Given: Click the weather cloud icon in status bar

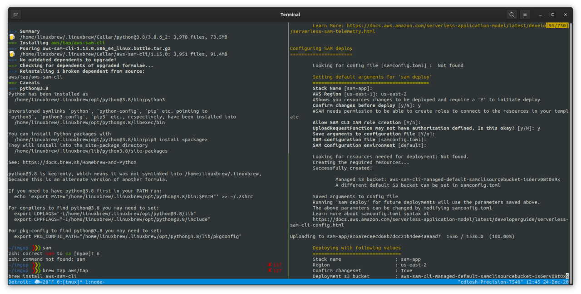Looking at the screenshot, I should pyautogui.click(x=38, y=282).
